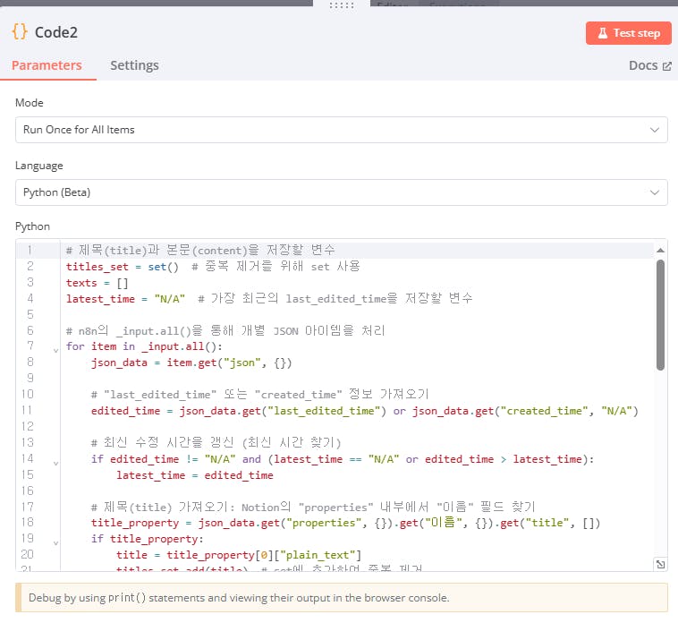Click the comment mentioning 'last_edited_time' on line 10
This screenshot has width=678, height=640.
coord(260,394)
